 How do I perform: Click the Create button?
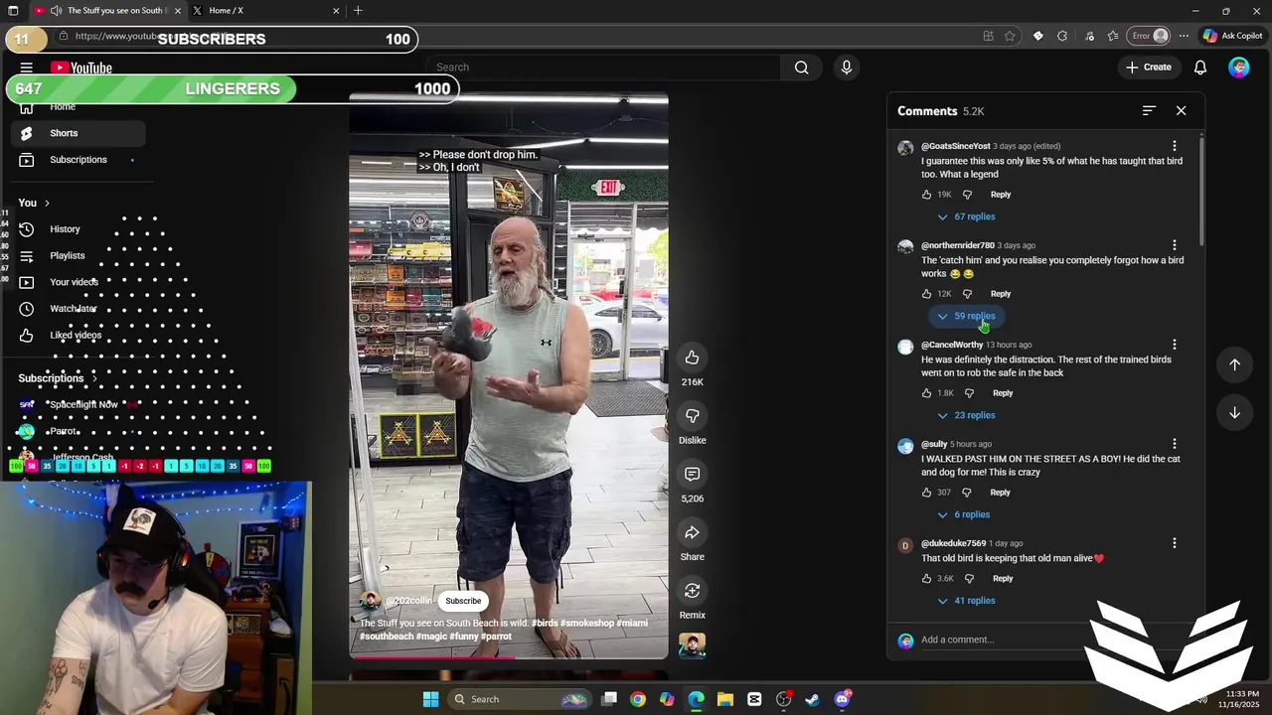click(1148, 68)
